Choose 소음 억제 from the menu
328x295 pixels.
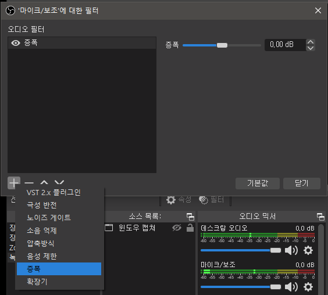click(x=59, y=231)
